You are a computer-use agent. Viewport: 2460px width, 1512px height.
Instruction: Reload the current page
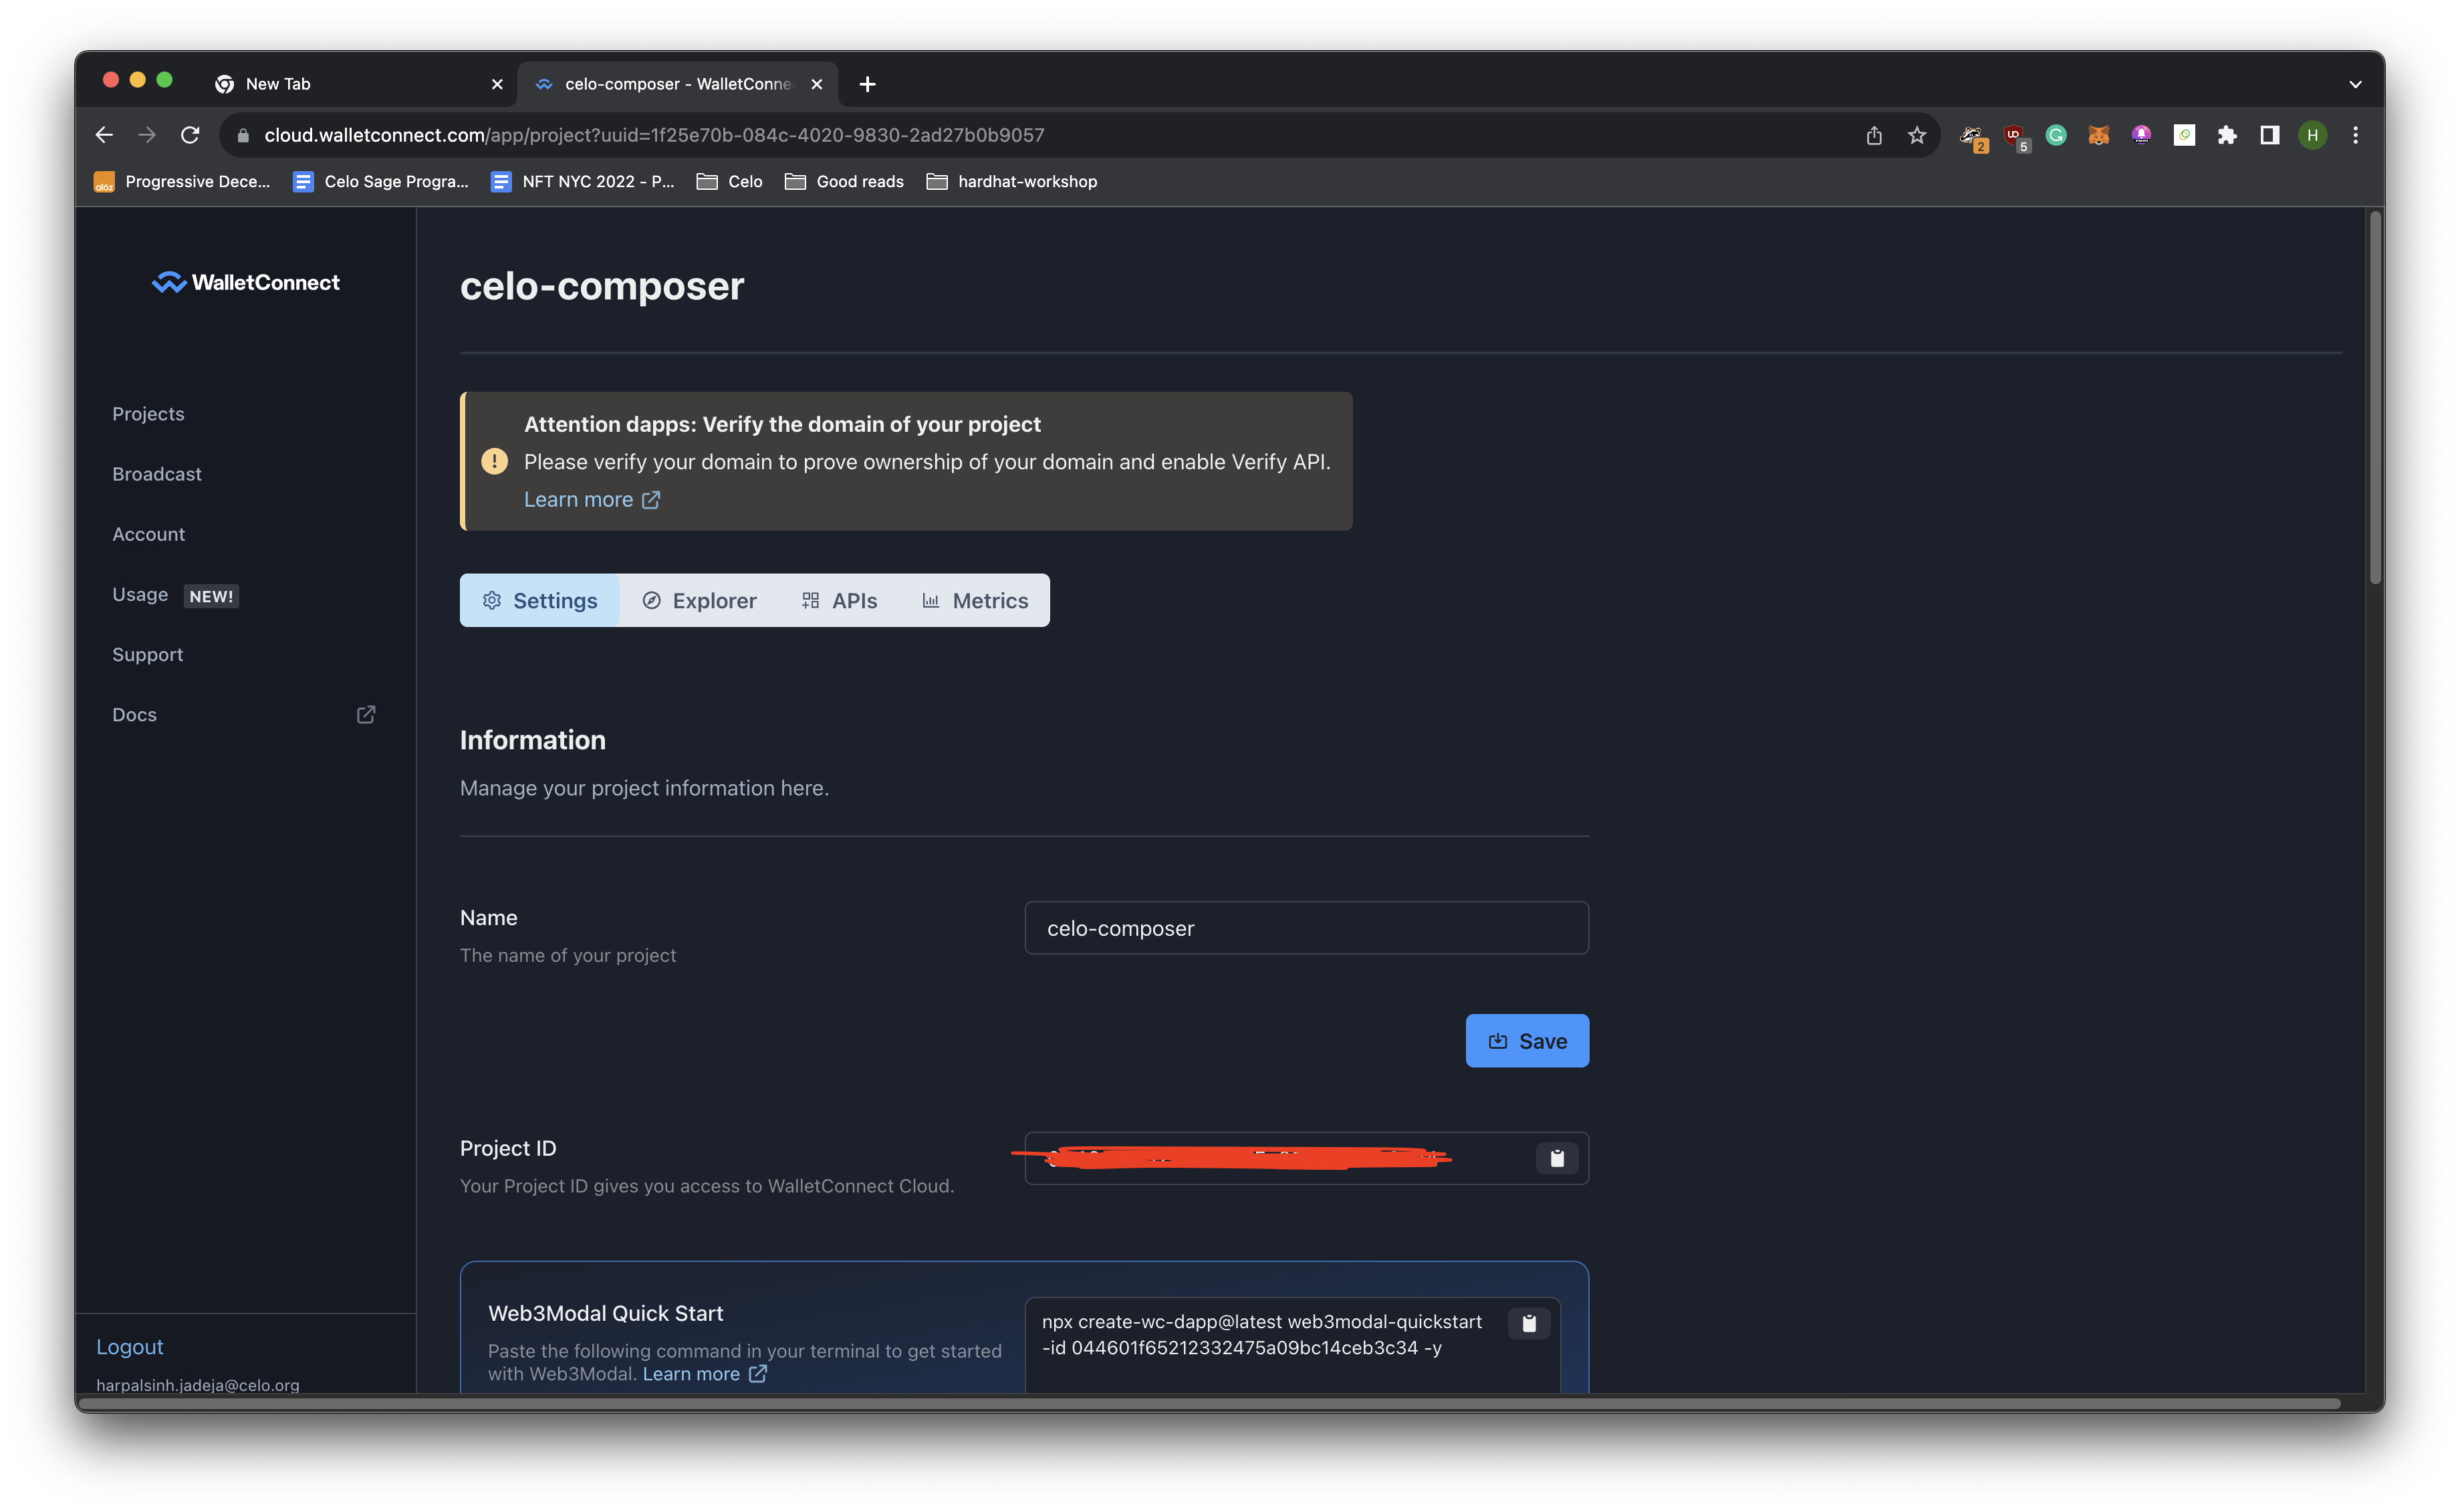click(x=190, y=135)
